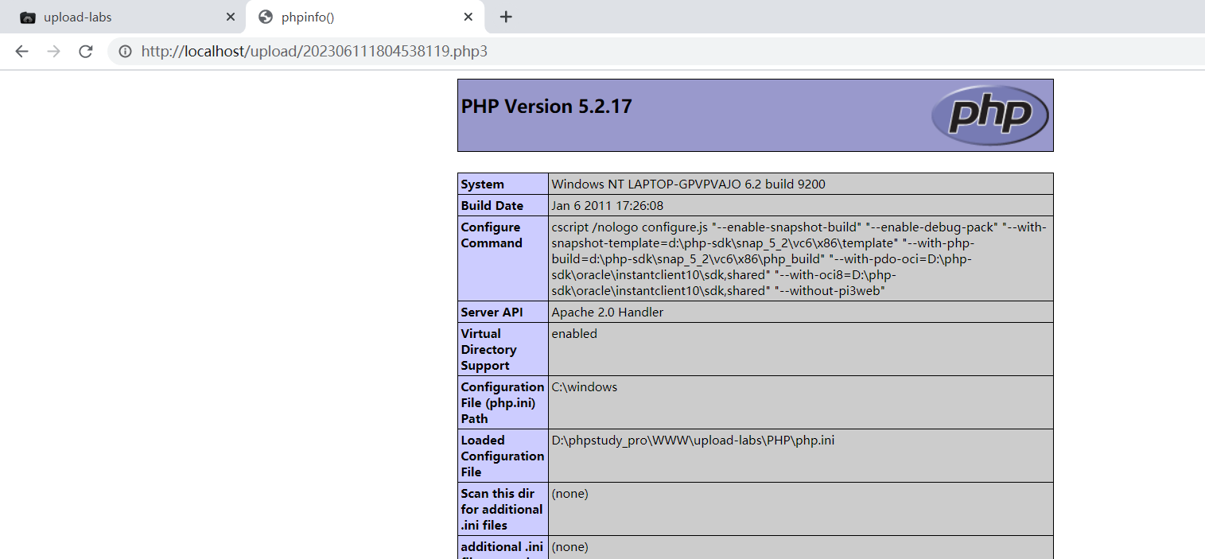This screenshot has height=559, width=1205.
Task: Click the (none) value for scan dir
Action: coord(569,494)
